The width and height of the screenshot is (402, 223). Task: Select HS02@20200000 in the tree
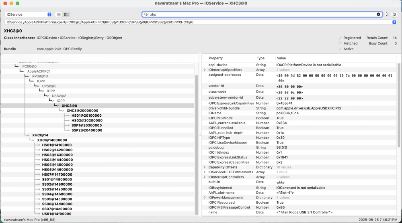pyautogui.click(x=87, y=120)
